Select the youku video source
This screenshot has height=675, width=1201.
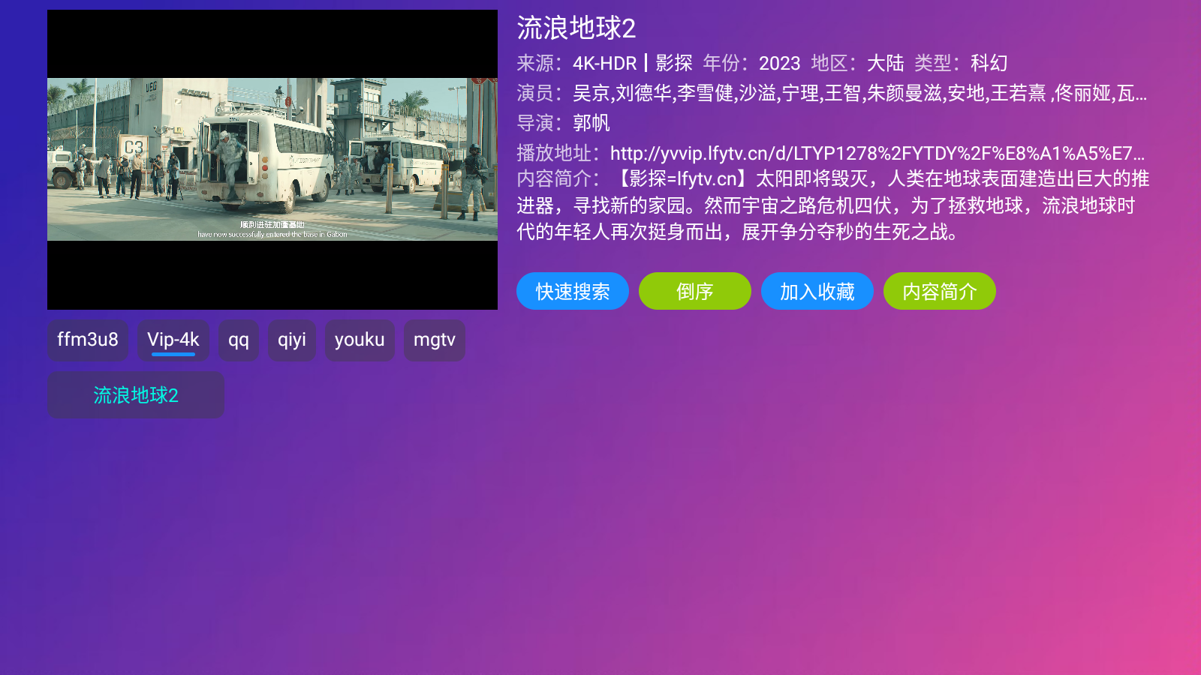click(360, 340)
